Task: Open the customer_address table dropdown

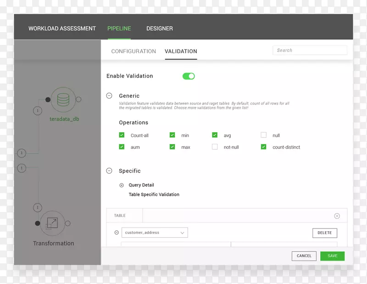Action: click(x=155, y=233)
